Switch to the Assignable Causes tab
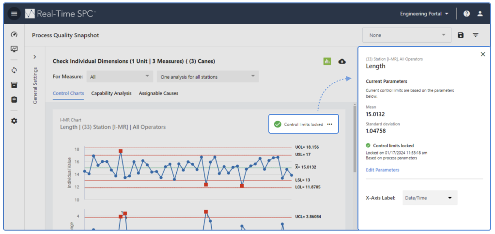The image size is (495, 234). click(158, 93)
